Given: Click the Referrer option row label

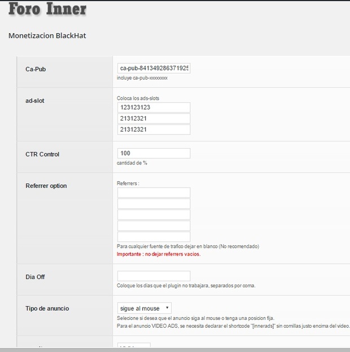Looking at the screenshot, I should [46, 186].
